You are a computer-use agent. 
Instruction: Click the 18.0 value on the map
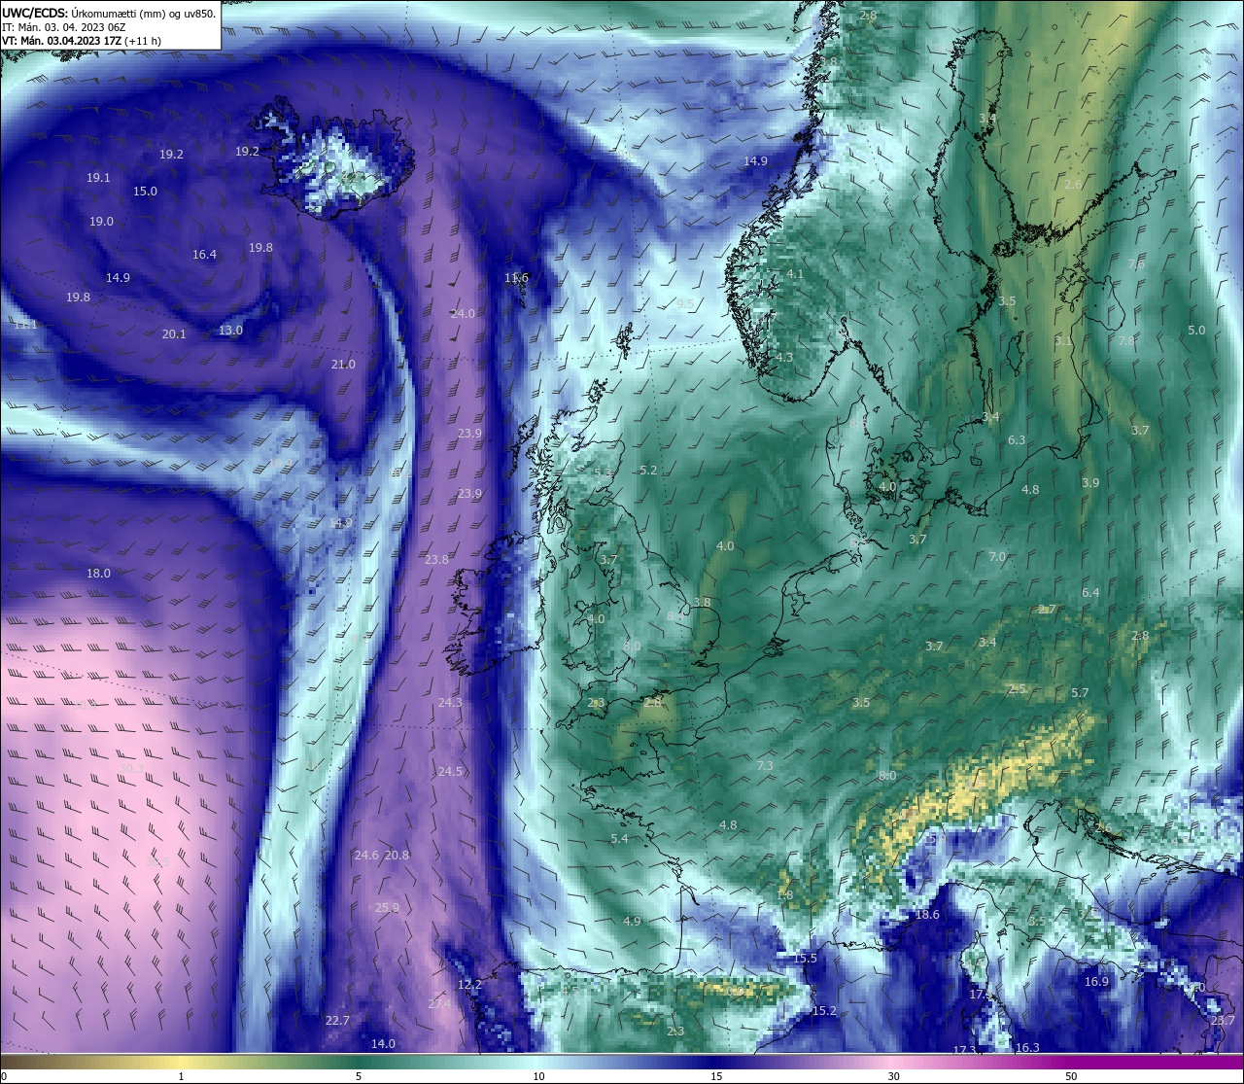click(x=98, y=574)
